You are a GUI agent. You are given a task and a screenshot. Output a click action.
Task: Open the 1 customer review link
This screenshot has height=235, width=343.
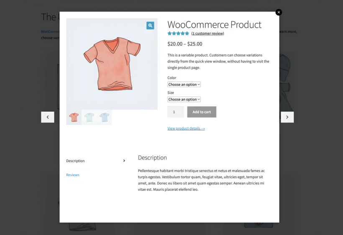(207, 34)
